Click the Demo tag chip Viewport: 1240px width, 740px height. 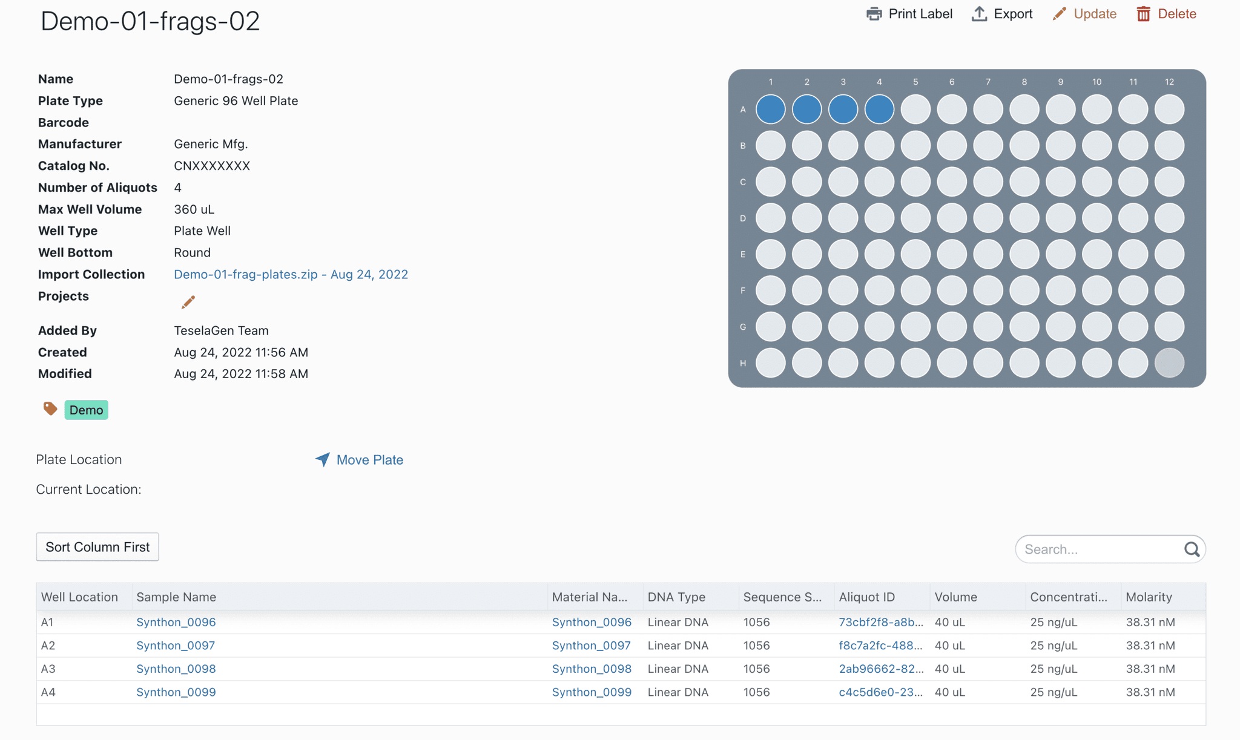click(x=86, y=410)
